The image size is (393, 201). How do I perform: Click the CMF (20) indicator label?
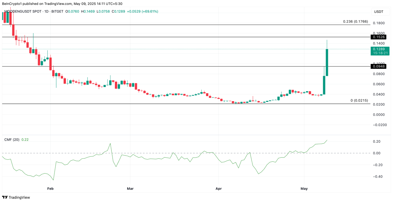11,140
